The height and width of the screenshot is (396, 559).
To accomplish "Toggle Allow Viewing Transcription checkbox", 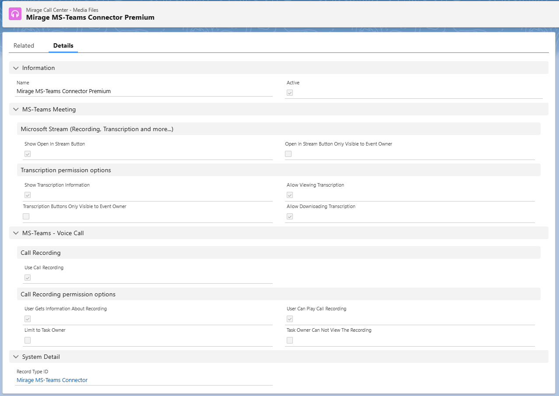I will [290, 195].
